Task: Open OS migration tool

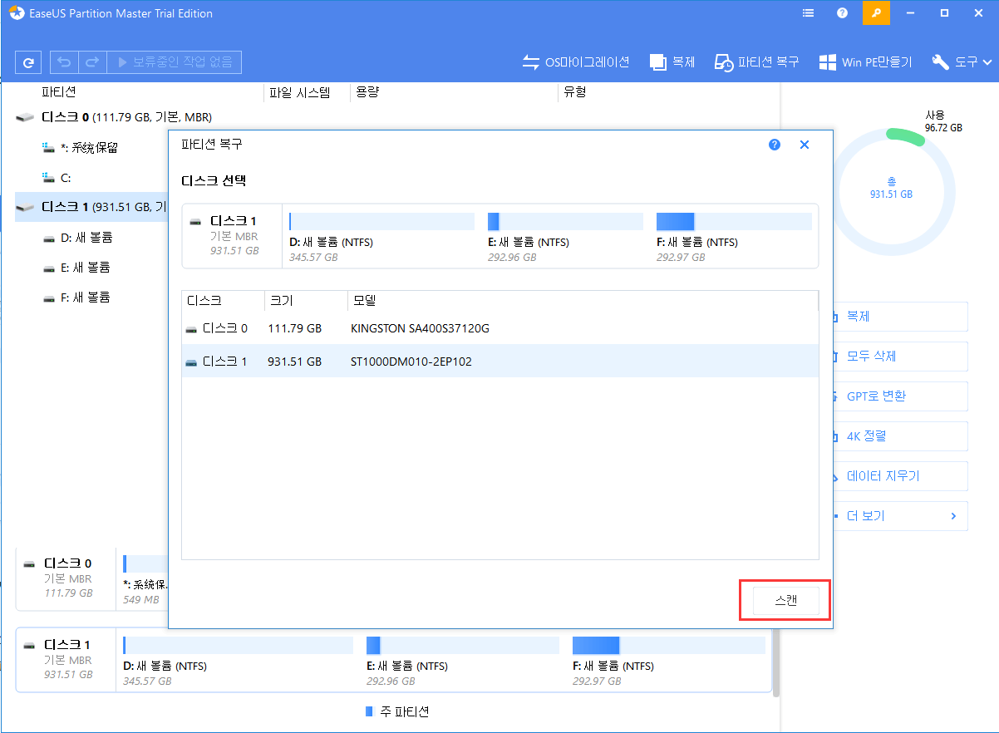Action: click(x=575, y=62)
